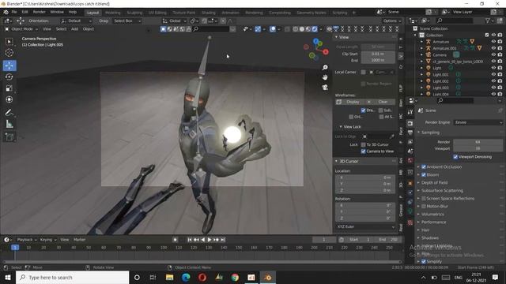Select the Scale tool in left toolbar

tap(9, 88)
